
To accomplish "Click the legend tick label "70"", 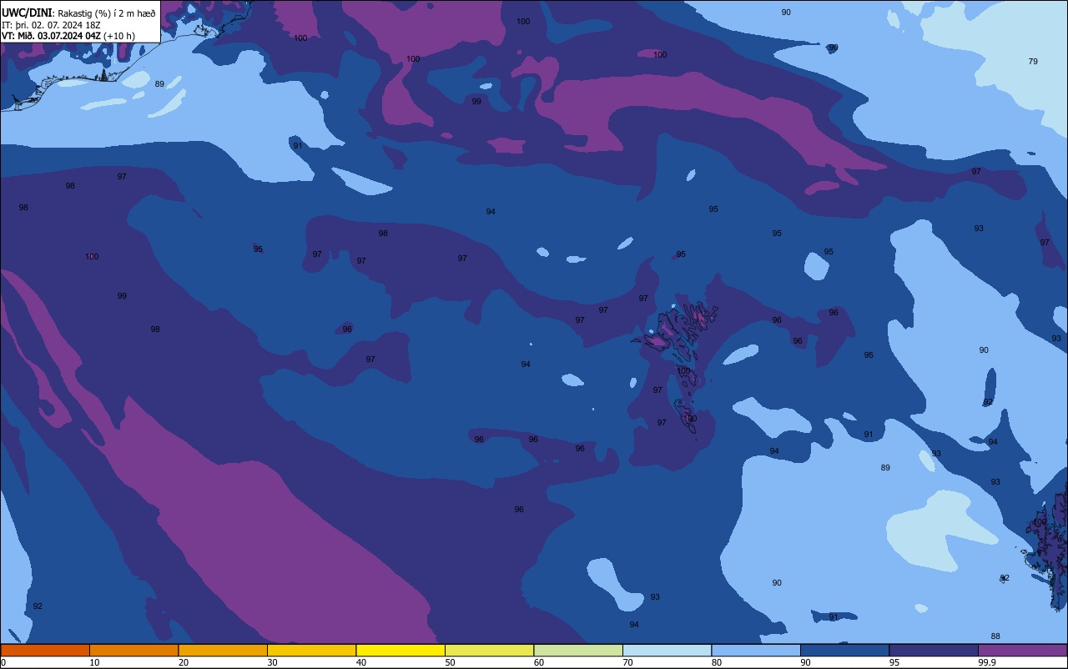I will [x=627, y=662].
